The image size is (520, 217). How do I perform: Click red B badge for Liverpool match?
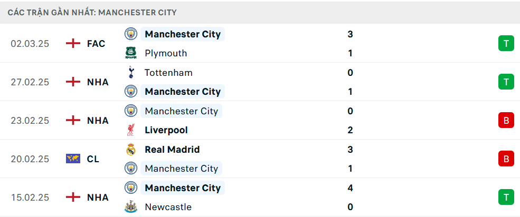[506, 121]
